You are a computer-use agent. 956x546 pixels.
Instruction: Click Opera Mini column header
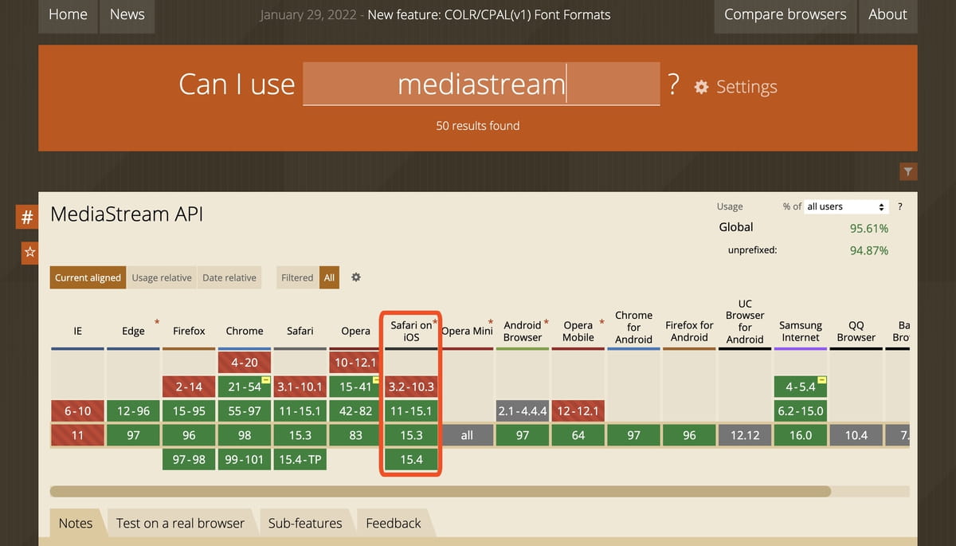(x=467, y=331)
